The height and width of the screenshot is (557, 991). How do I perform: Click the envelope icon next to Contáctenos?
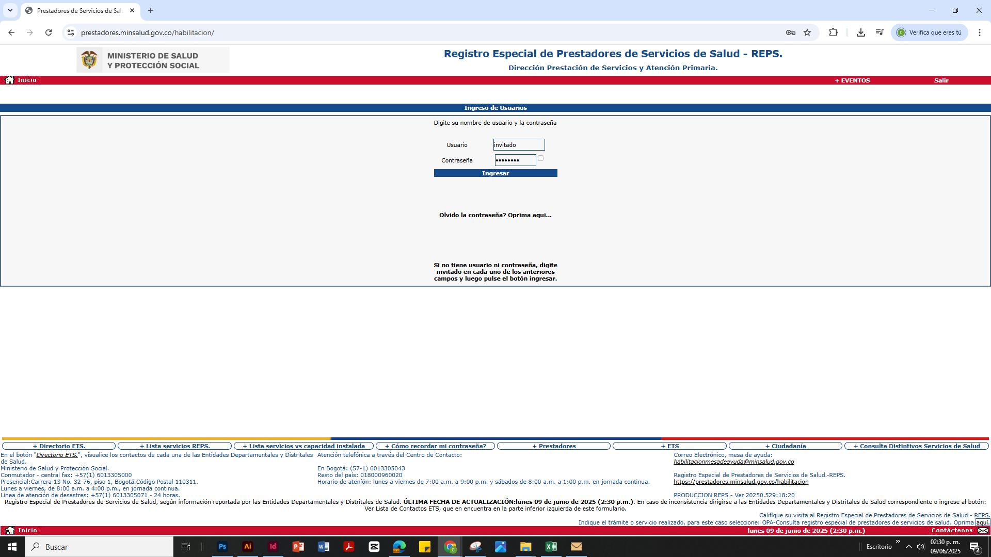(x=983, y=530)
